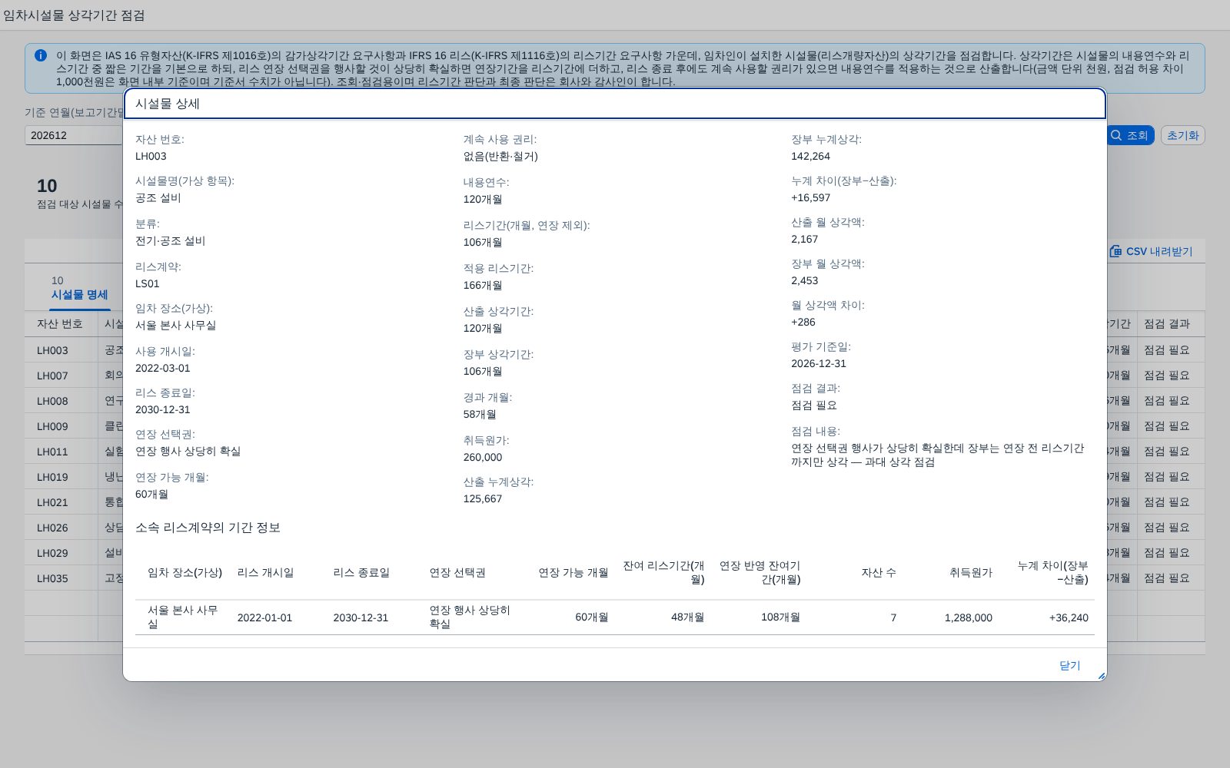Click the 자산 수 column header in the dialog
This screenshot has width=1230, height=768.
coord(879,572)
